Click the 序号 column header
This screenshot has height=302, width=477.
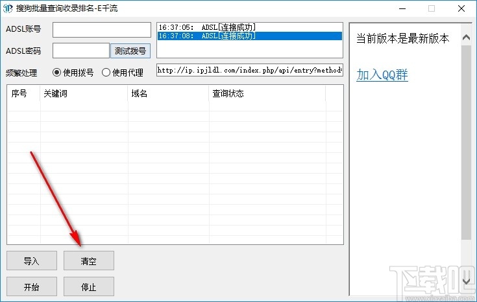click(23, 93)
